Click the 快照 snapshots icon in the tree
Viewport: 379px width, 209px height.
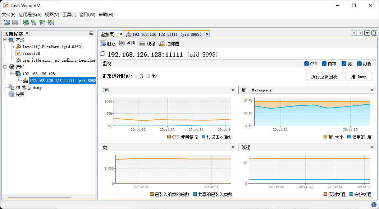click(x=12, y=94)
